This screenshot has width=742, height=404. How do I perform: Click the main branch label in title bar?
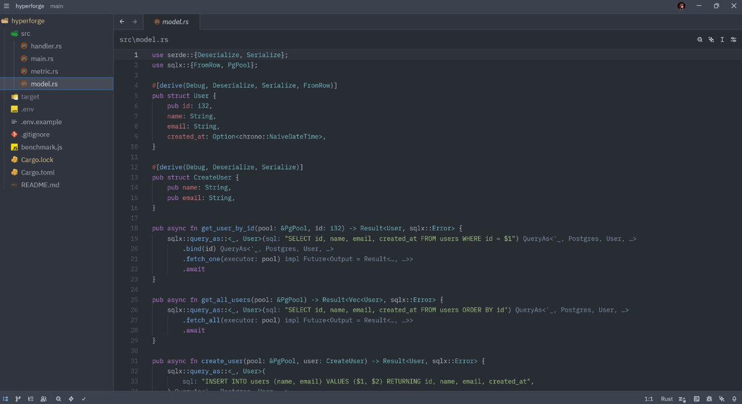click(x=56, y=6)
